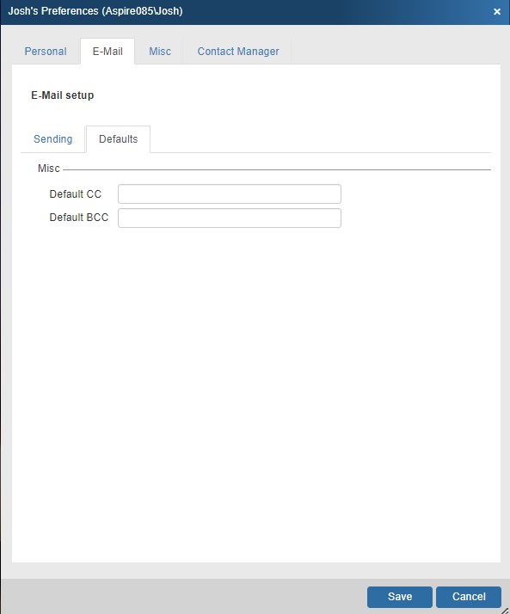The image size is (510, 614).
Task: Select the E-Mail tab
Action: point(108,52)
